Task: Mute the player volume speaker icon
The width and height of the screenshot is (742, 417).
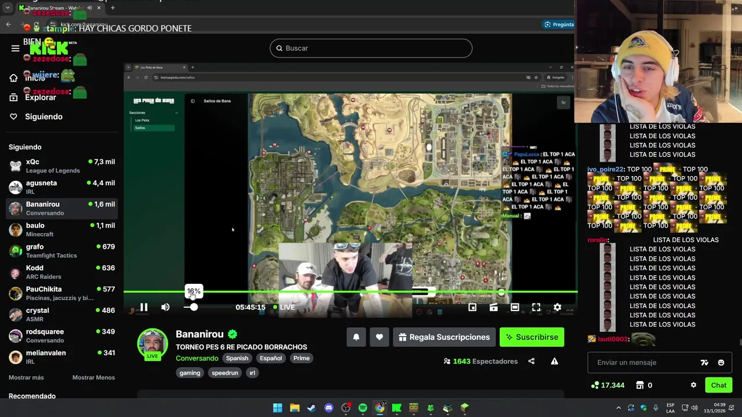Action: click(165, 307)
